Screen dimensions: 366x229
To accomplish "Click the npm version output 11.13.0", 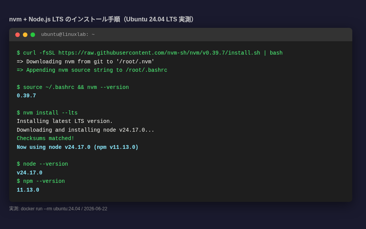I will point(28,190).
